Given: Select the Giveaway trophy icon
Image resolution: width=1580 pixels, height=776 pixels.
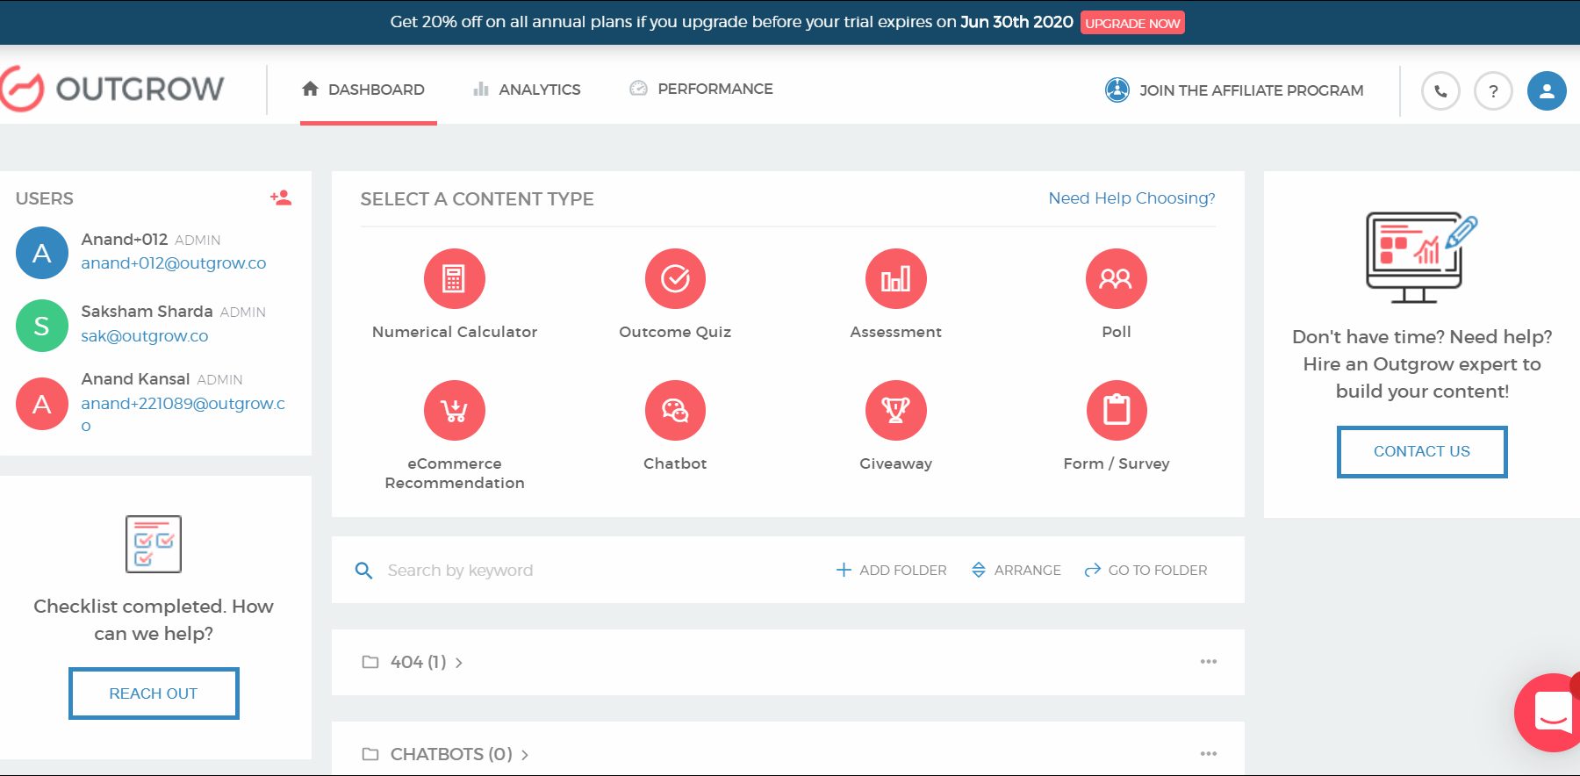Looking at the screenshot, I should pos(895,410).
